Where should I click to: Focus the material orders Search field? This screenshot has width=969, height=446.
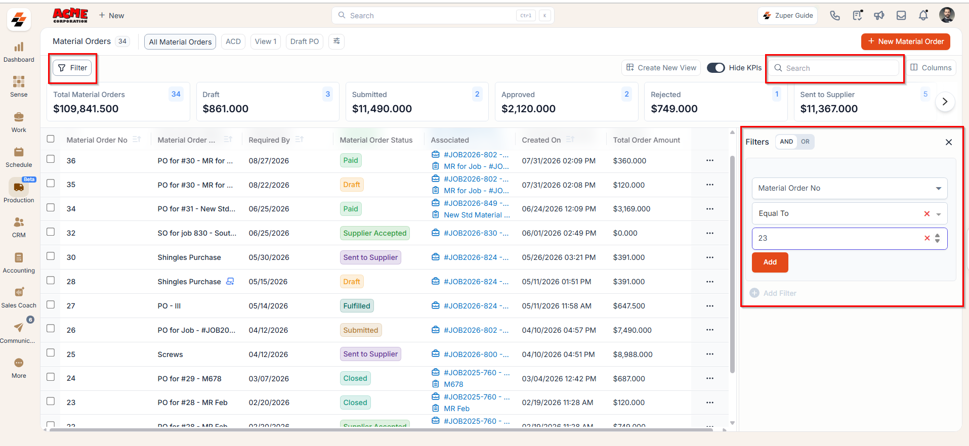click(834, 68)
